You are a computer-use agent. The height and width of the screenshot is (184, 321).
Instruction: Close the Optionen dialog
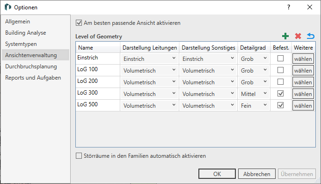tap(310, 7)
